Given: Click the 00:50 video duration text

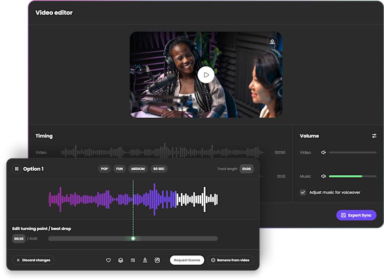Looking at the screenshot, I should [280, 152].
